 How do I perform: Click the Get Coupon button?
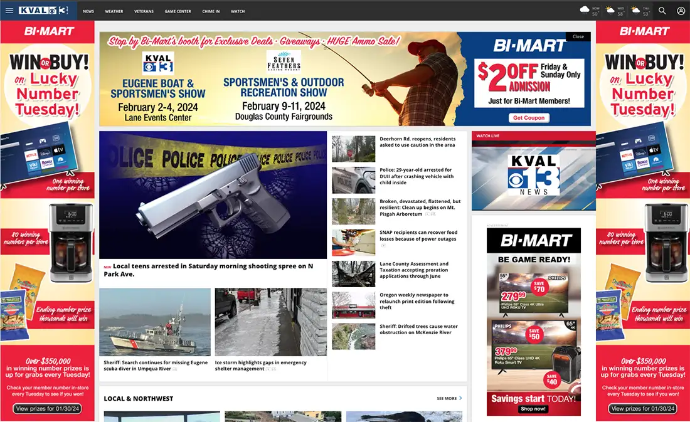(529, 118)
